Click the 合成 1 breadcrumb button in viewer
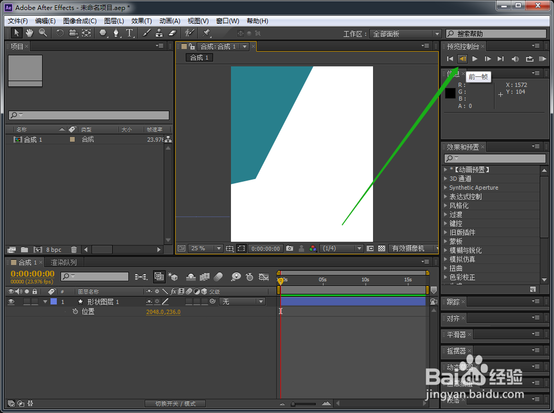This screenshot has height=413, width=554. click(x=199, y=58)
